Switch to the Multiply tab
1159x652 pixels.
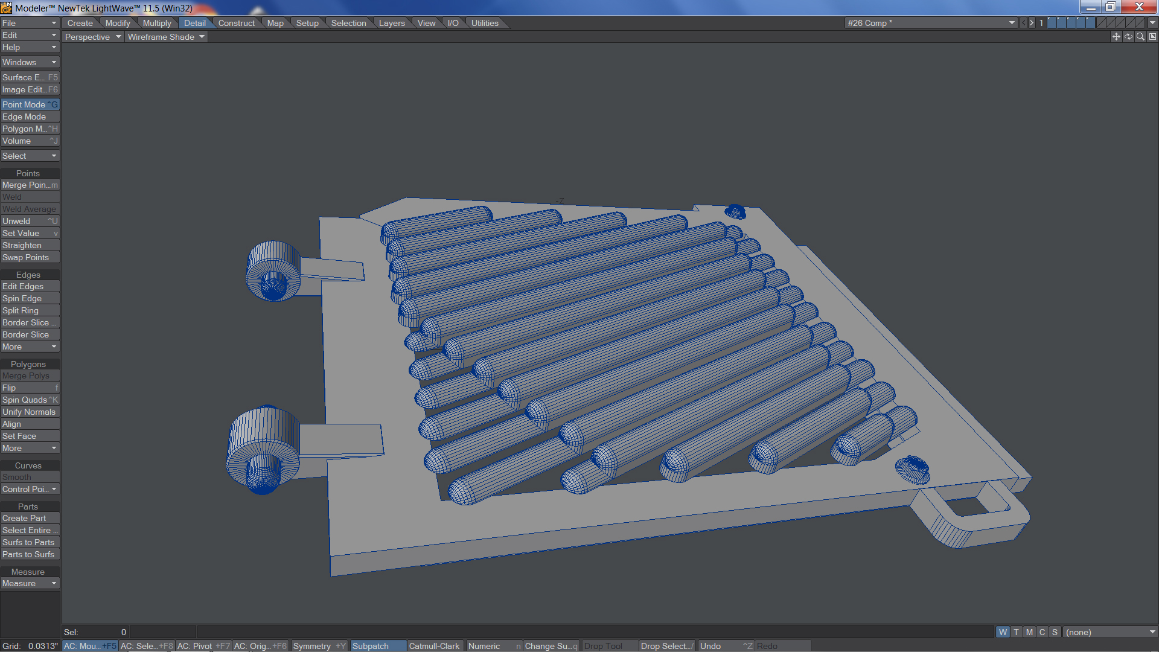[157, 23]
